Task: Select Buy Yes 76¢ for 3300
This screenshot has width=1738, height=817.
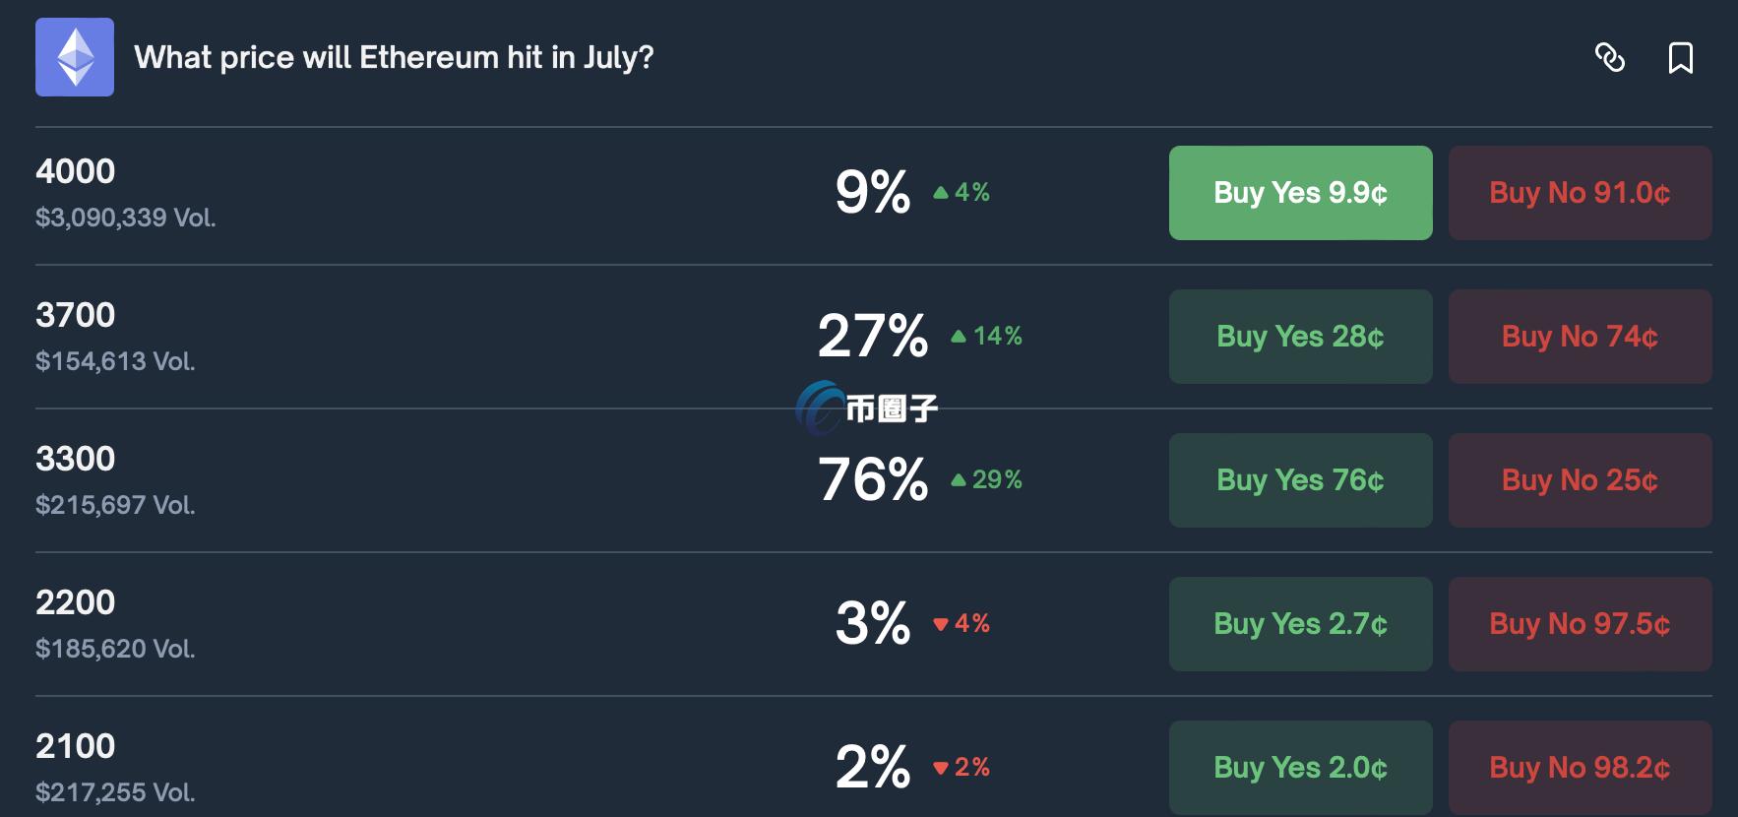Action: coord(1300,480)
